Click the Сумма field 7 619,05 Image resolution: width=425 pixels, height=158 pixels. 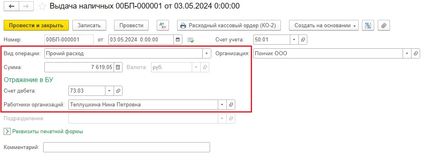tap(79, 67)
